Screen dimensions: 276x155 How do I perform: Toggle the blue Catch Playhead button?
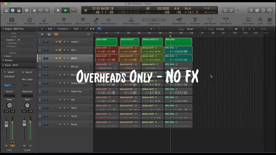tap(99, 29)
